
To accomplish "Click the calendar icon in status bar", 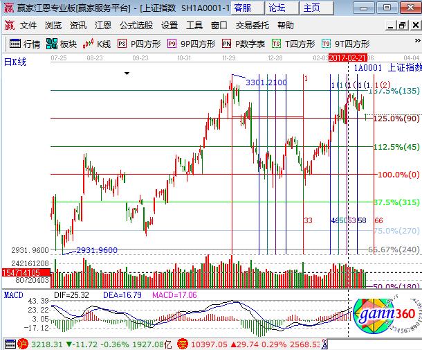I will [8, 344].
